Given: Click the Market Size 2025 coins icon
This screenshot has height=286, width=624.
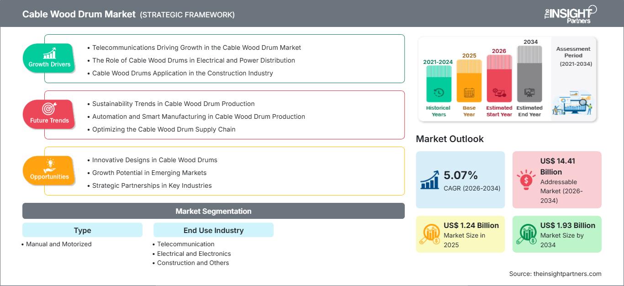Looking at the screenshot, I should [x=430, y=234].
